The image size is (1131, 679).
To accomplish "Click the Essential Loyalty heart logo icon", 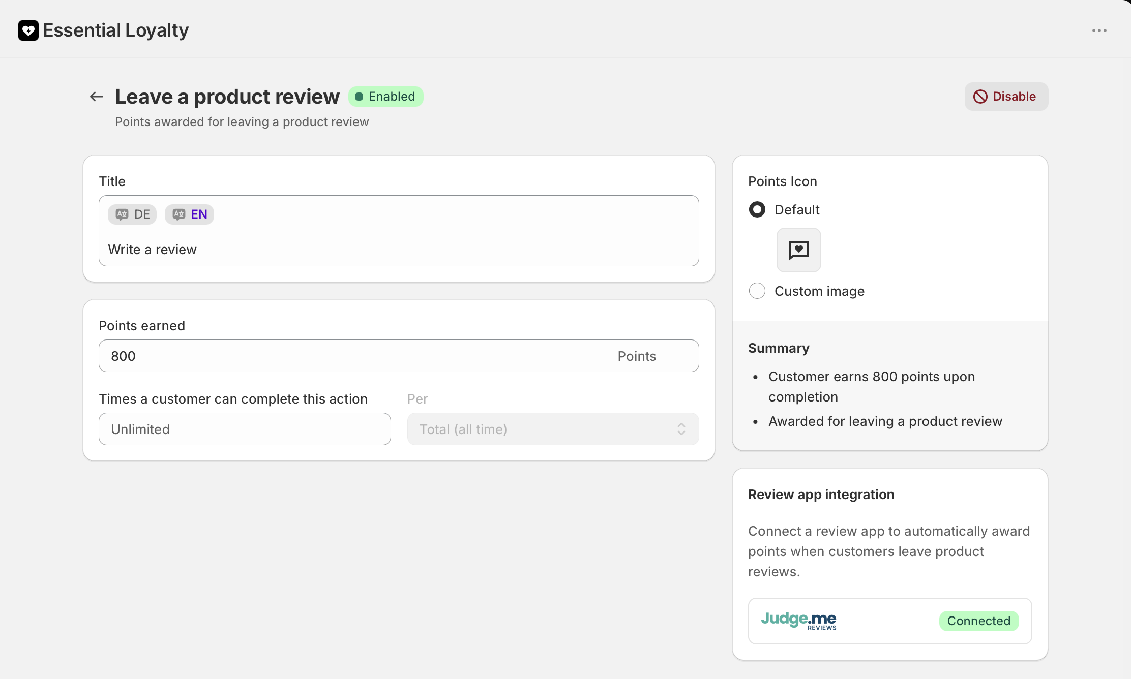I will (28, 30).
